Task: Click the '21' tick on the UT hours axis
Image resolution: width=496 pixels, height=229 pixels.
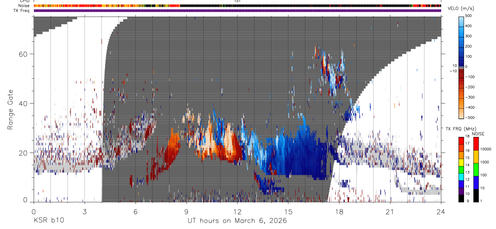Action: point(390,212)
